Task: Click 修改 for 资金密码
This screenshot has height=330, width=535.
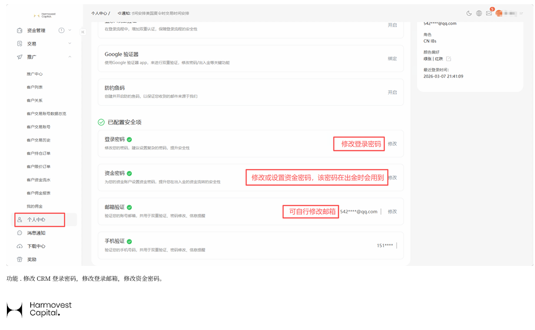Action: tap(393, 177)
